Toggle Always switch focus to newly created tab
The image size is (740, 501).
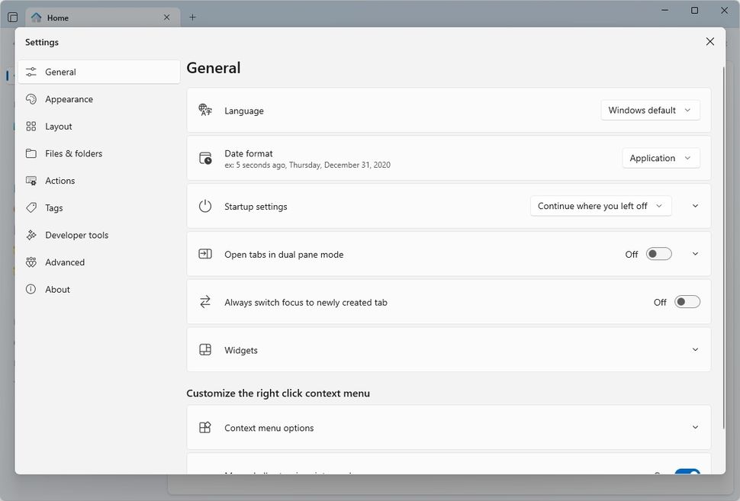tap(687, 302)
